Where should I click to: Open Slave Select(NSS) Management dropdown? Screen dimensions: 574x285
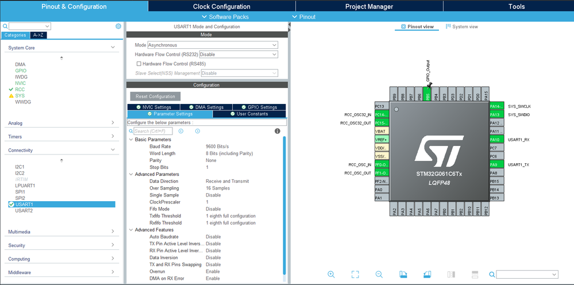(x=240, y=73)
